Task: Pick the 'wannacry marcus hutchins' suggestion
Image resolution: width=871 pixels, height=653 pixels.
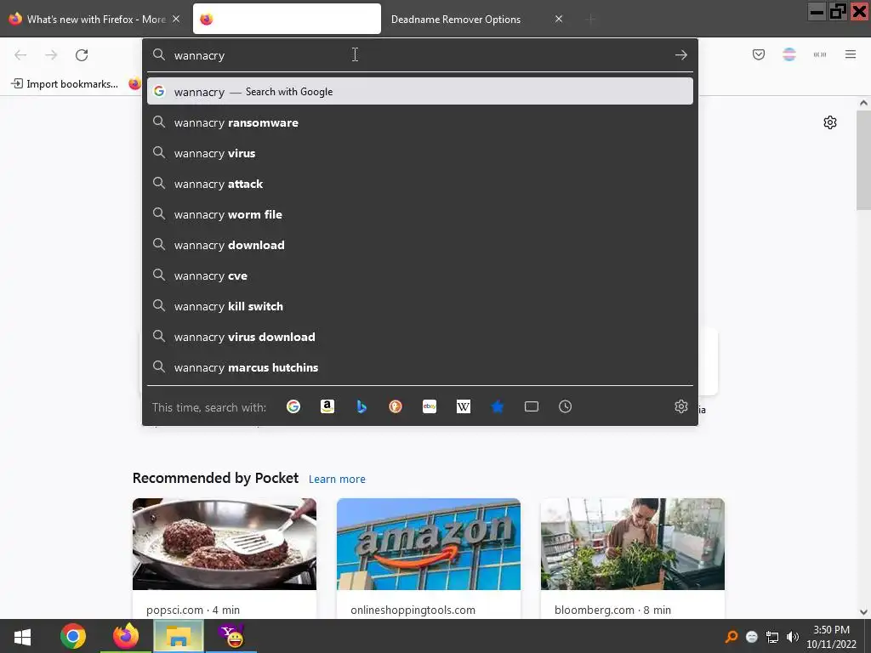Action: [420, 367]
